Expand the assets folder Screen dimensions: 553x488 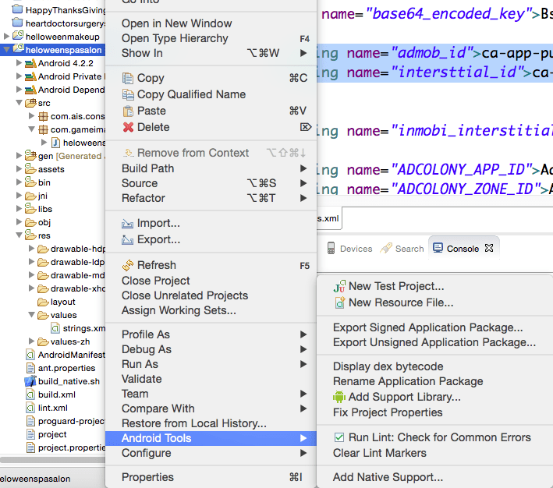(x=19, y=169)
